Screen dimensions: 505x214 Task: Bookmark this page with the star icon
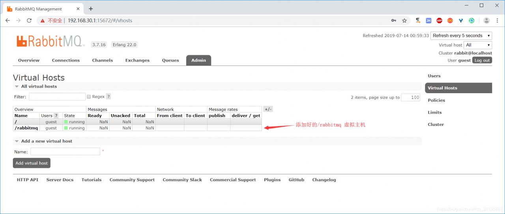point(404,21)
